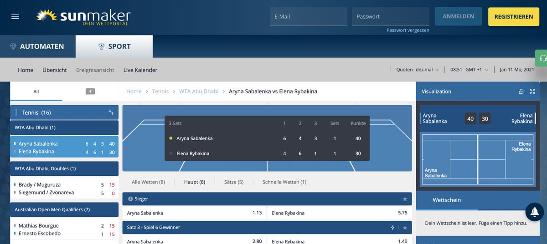Click WTA Abu Dhabi breadcrumb
This screenshot has height=244, width=547.
199,91
